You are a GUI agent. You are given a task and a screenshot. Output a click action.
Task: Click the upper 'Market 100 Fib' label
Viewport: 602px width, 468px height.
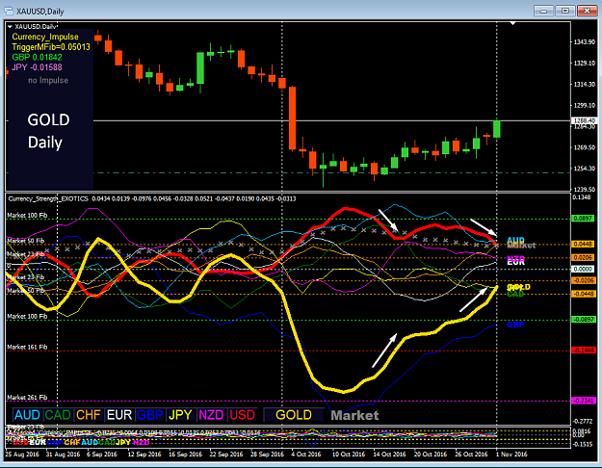27,215
